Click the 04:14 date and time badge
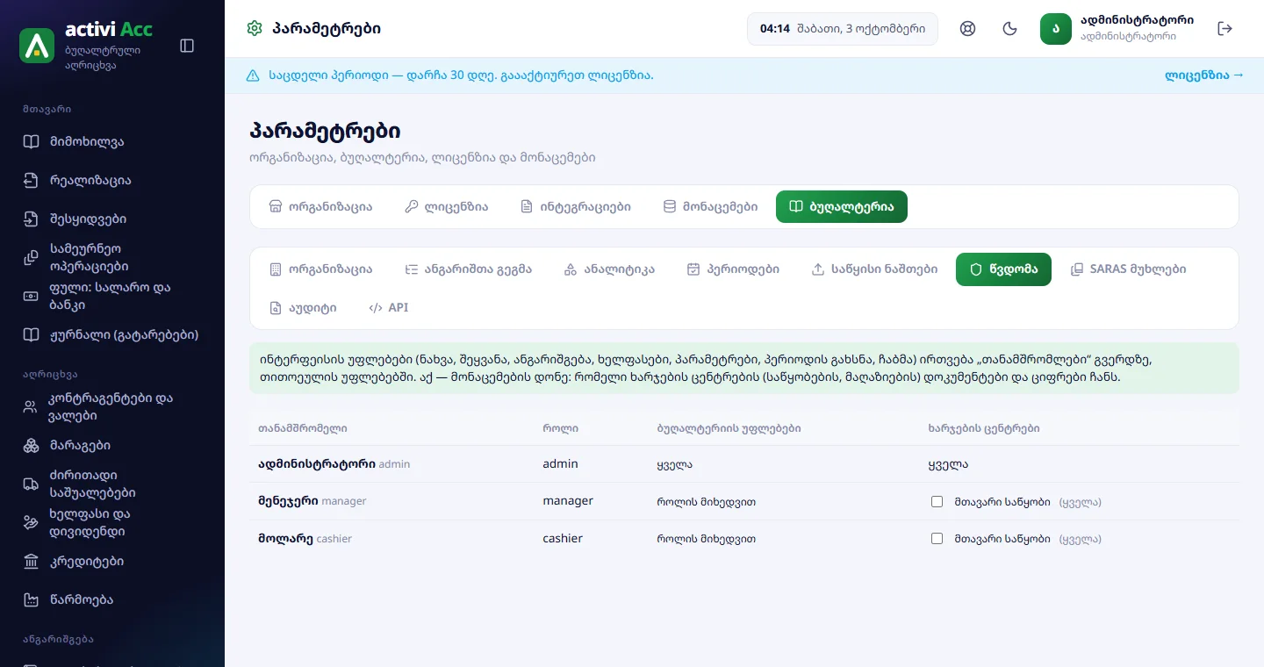This screenshot has width=1264, height=667. coord(843,29)
